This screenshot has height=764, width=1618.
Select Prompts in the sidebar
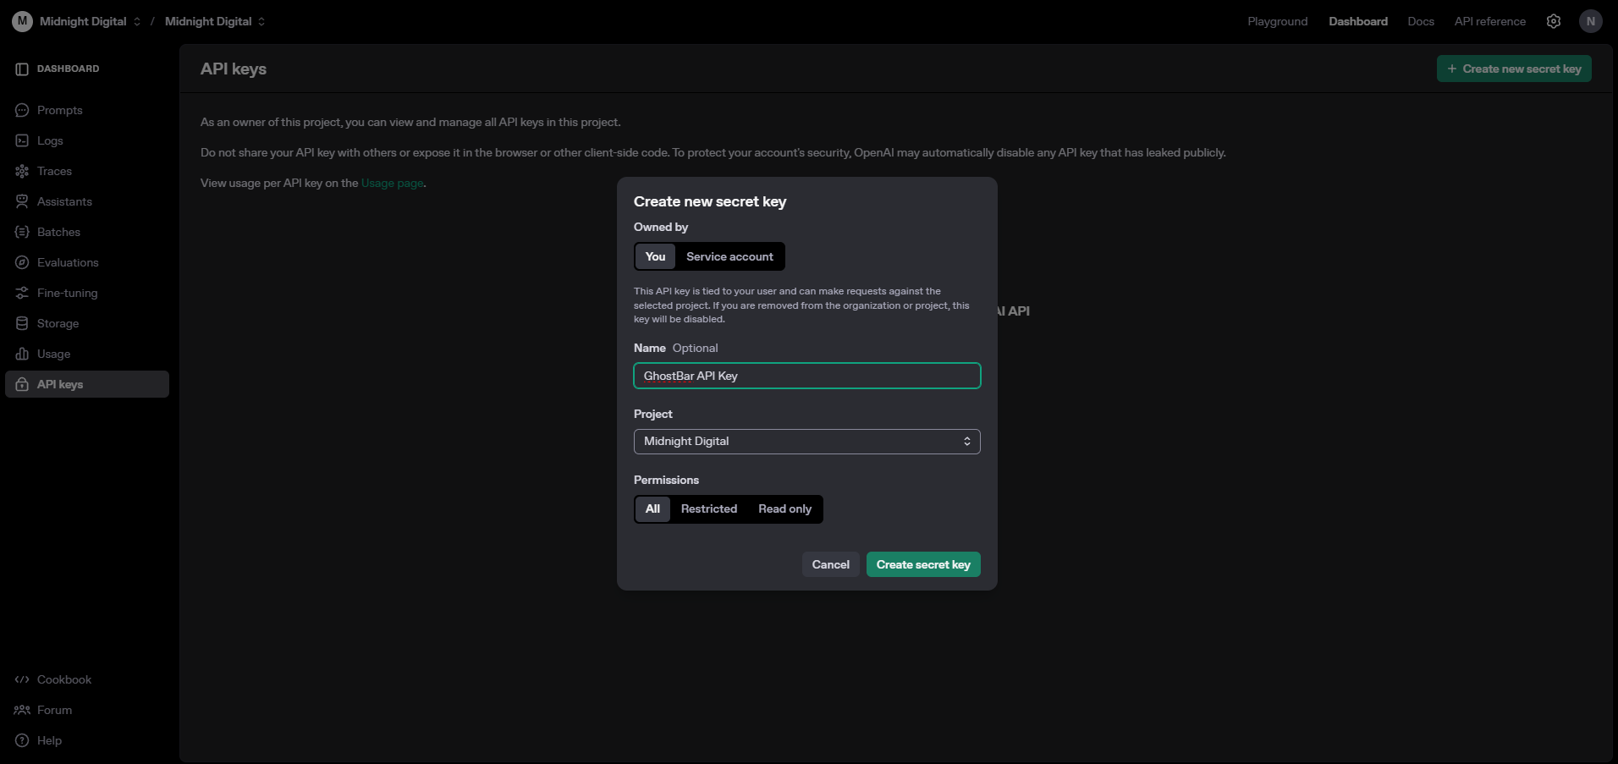pos(59,110)
